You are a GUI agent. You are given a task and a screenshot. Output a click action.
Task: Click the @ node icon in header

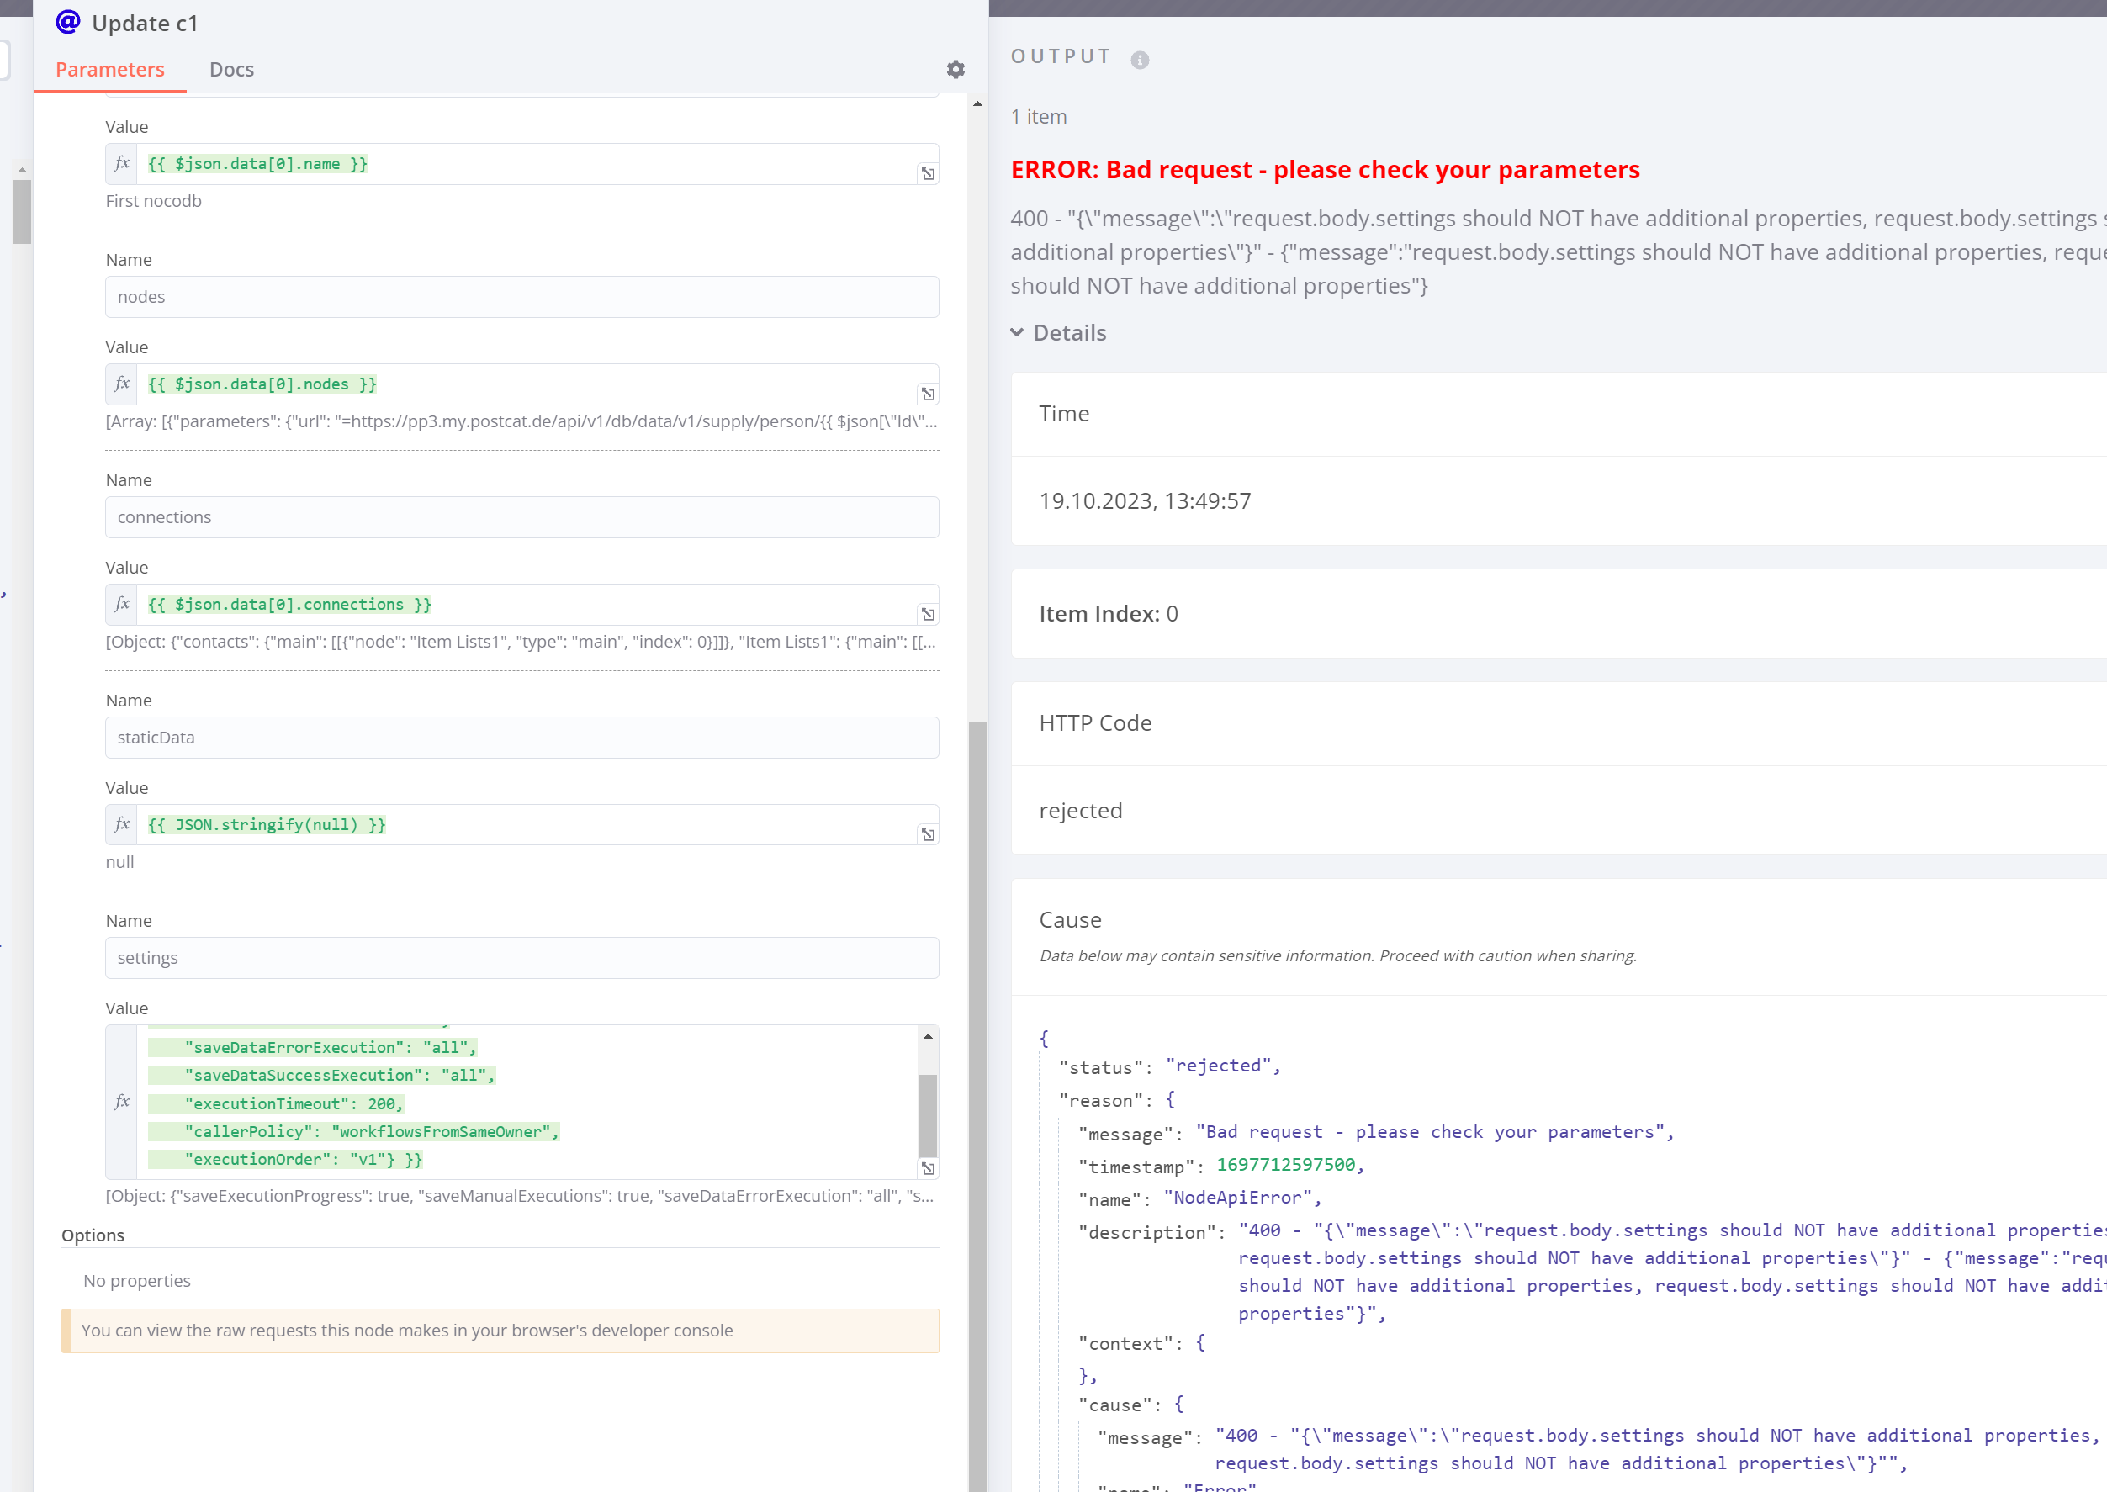pos(68,22)
